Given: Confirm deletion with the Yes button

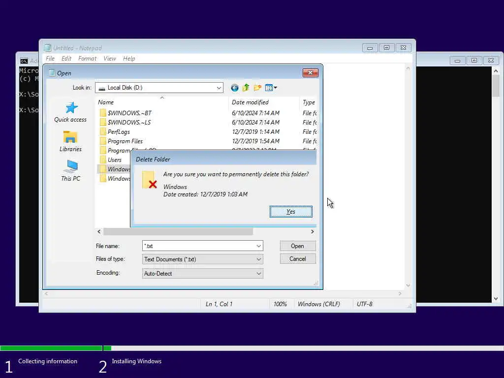Looking at the screenshot, I should pyautogui.click(x=291, y=212).
